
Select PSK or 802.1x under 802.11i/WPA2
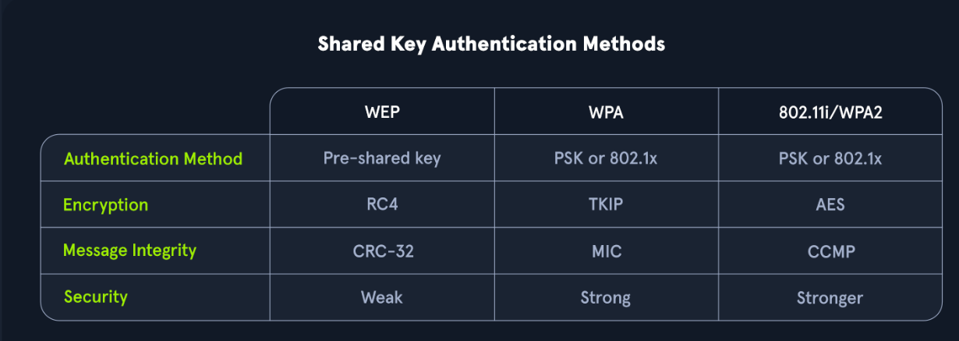[830, 158]
